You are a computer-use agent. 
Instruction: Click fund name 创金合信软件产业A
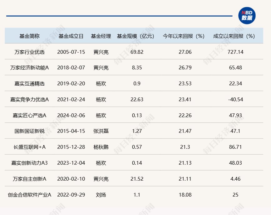pyautogui.click(x=29, y=195)
